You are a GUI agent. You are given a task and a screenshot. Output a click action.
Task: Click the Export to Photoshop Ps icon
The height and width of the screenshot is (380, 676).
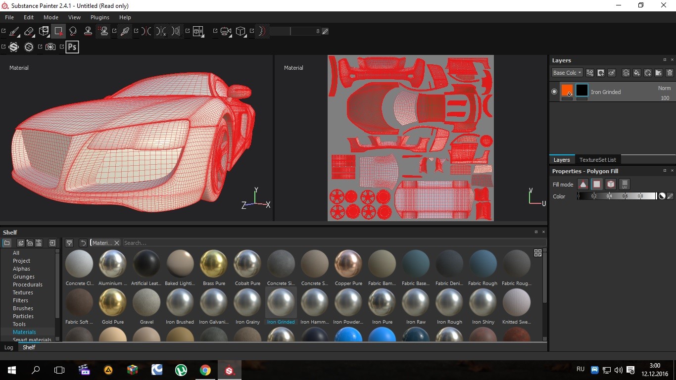(72, 47)
